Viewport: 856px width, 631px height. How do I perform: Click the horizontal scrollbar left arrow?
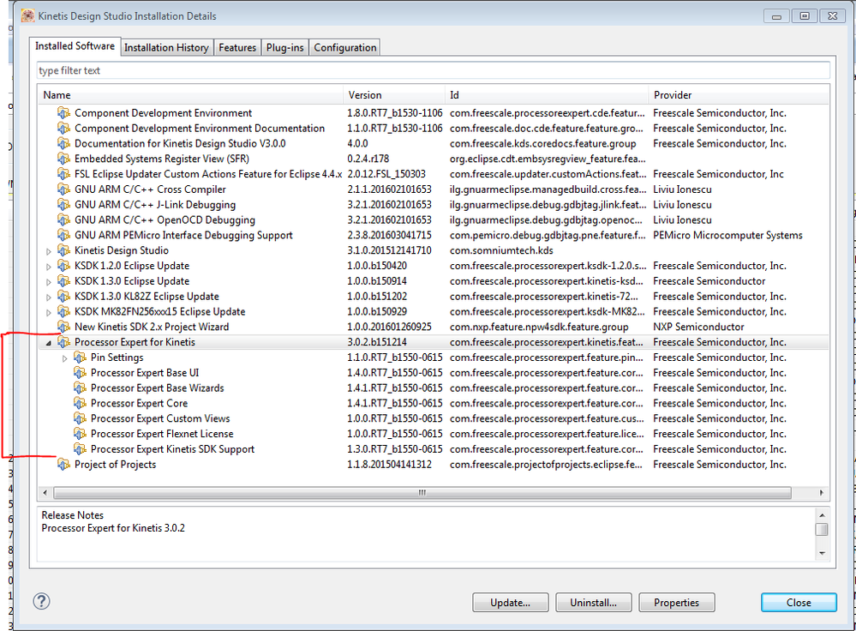coord(45,493)
